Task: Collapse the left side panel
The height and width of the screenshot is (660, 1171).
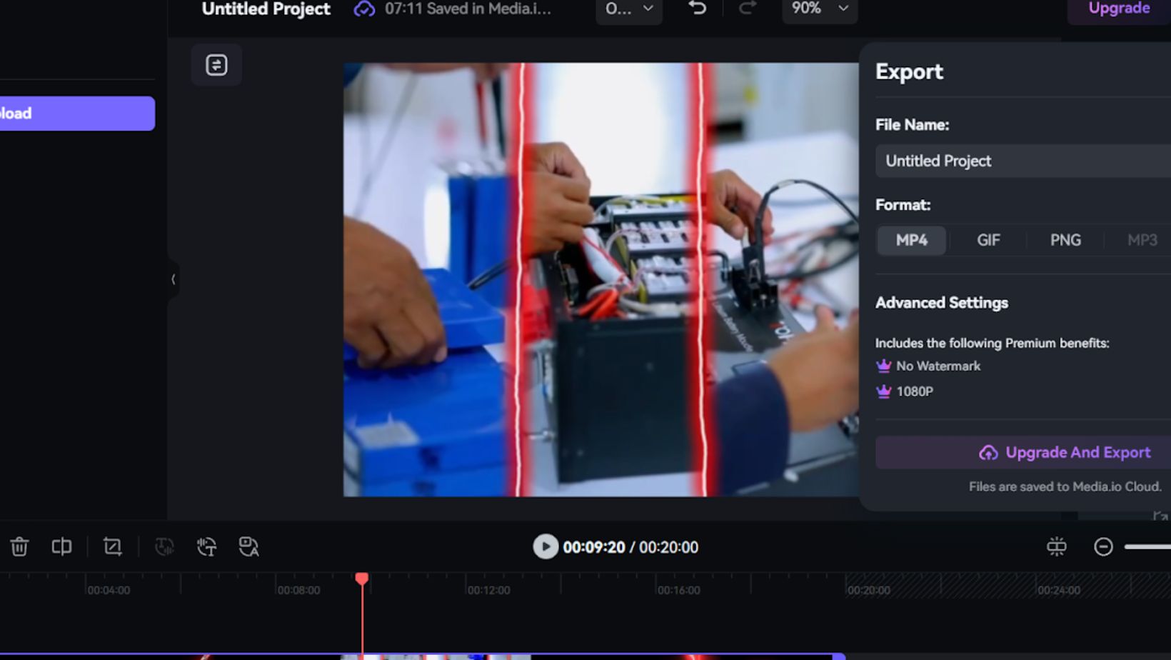Action: [x=173, y=279]
